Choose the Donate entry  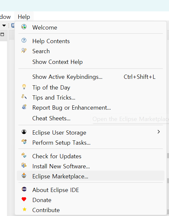coord(90,200)
